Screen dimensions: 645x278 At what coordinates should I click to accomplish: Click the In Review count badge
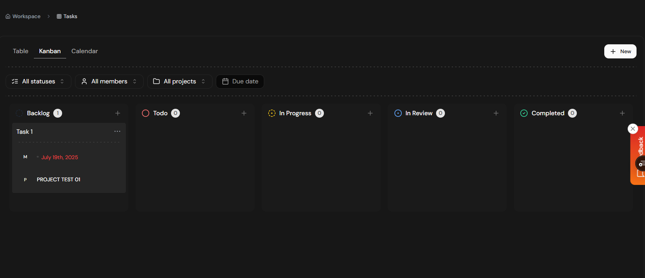440,113
